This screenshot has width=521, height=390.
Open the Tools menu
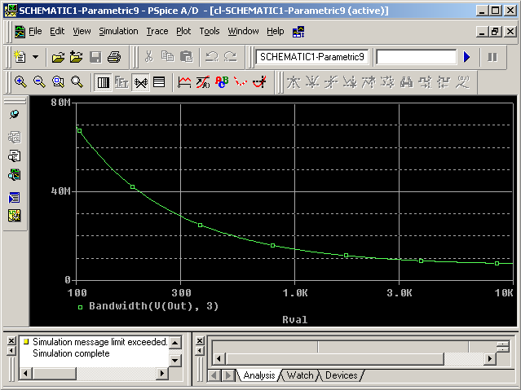(210, 31)
